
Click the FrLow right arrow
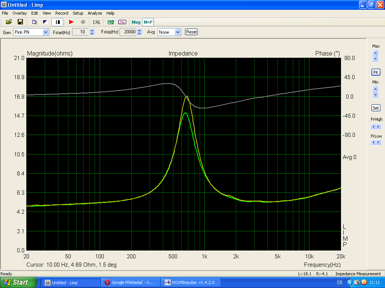pyautogui.click(x=378, y=142)
